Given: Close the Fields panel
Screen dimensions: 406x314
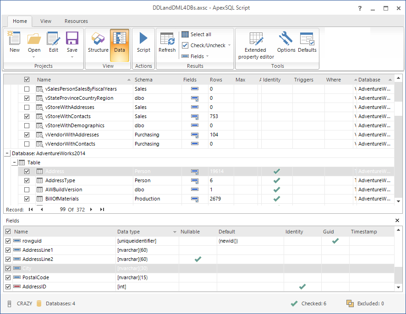Looking at the screenshot, I should pos(397,221).
